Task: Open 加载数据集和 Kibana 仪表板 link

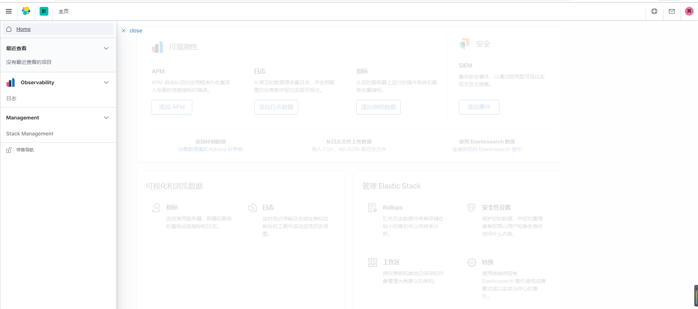Action: tap(210, 149)
